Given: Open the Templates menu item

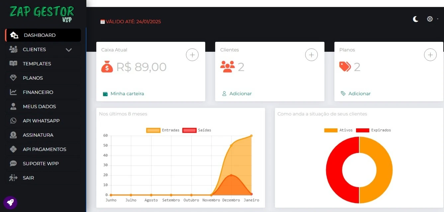Looking at the screenshot, I should (43, 64).
